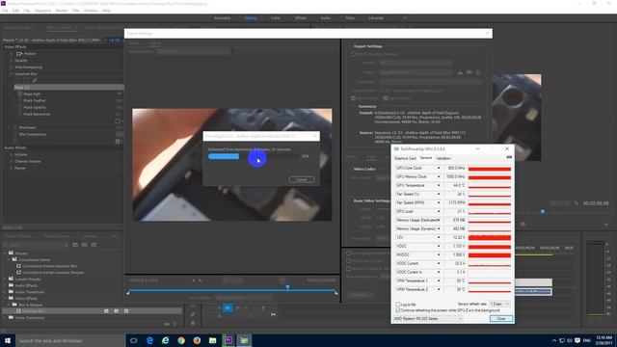This screenshot has height=347, width=617.
Task: Click Premiere Pro taskbar icon
Action: [x=228, y=340]
